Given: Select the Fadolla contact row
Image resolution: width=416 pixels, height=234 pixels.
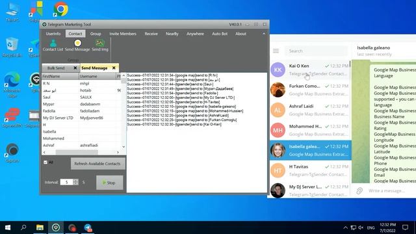Looking at the screenshot, I should 81,111.
